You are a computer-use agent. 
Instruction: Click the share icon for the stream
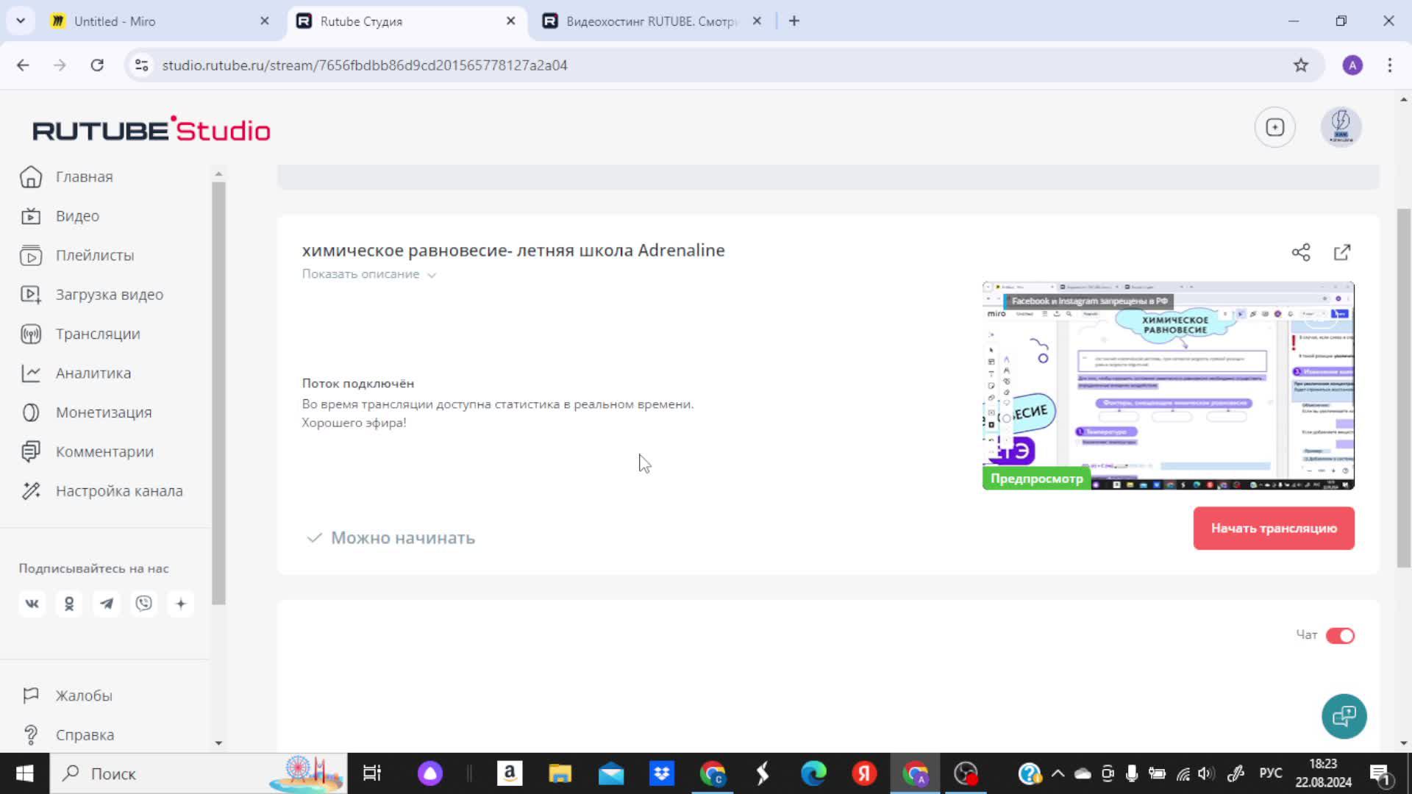1301,252
